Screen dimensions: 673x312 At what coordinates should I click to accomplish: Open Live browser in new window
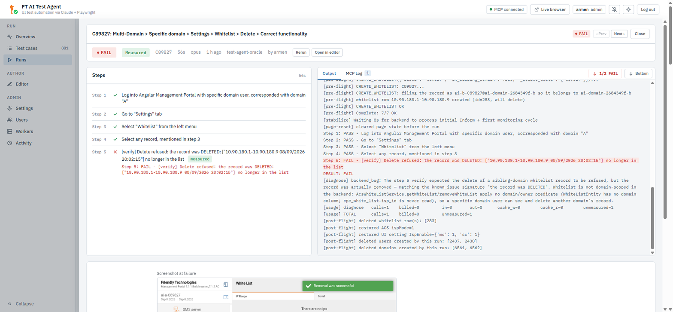pos(550,9)
